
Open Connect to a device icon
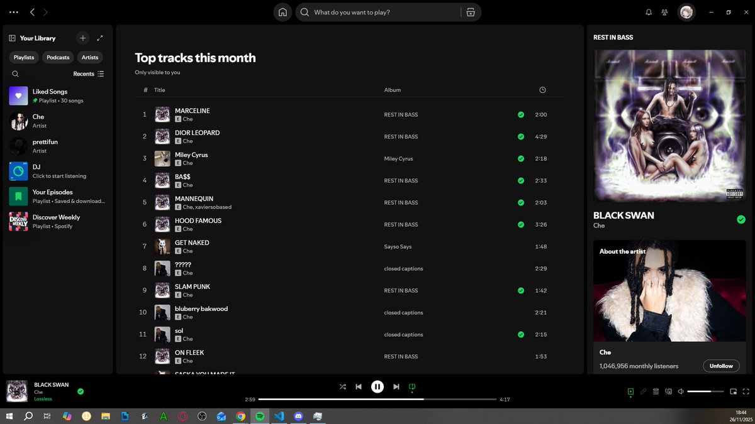point(668,391)
